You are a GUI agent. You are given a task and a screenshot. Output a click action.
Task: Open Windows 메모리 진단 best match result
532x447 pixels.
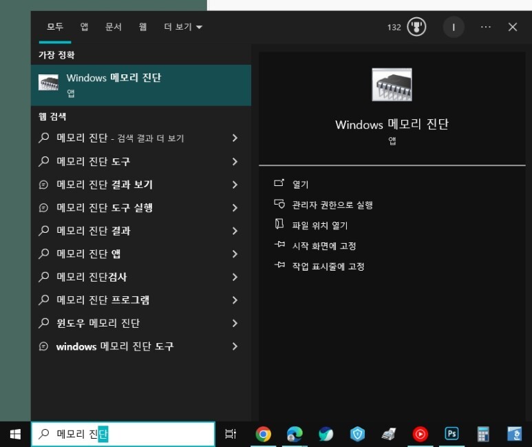(x=141, y=85)
